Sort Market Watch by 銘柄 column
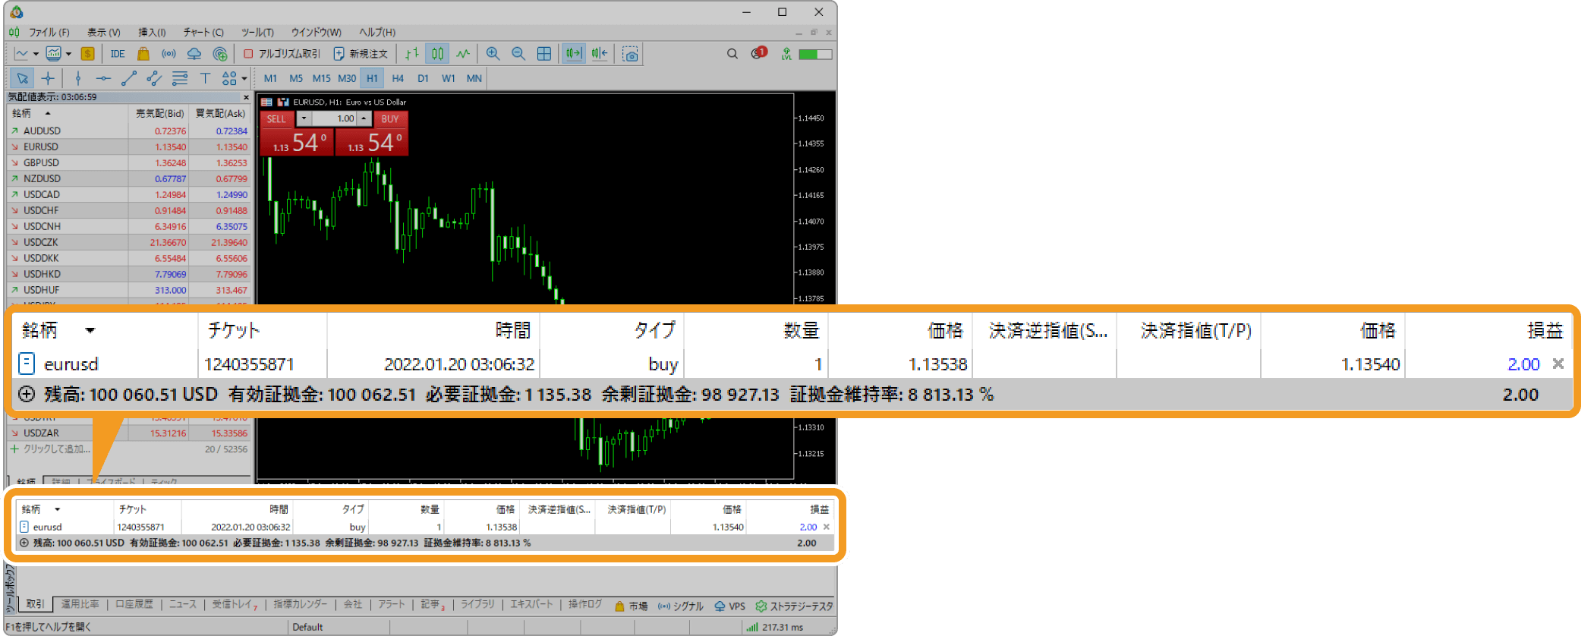This screenshot has height=636, width=1594. tap(68, 113)
